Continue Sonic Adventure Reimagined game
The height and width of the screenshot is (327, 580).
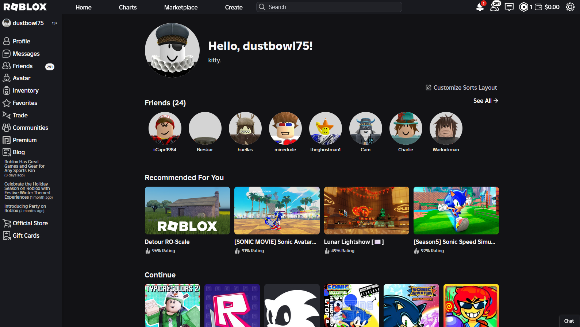[x=411, y=305]
